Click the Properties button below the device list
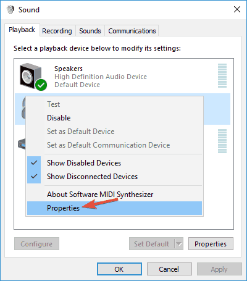 (x=211, y=244)
